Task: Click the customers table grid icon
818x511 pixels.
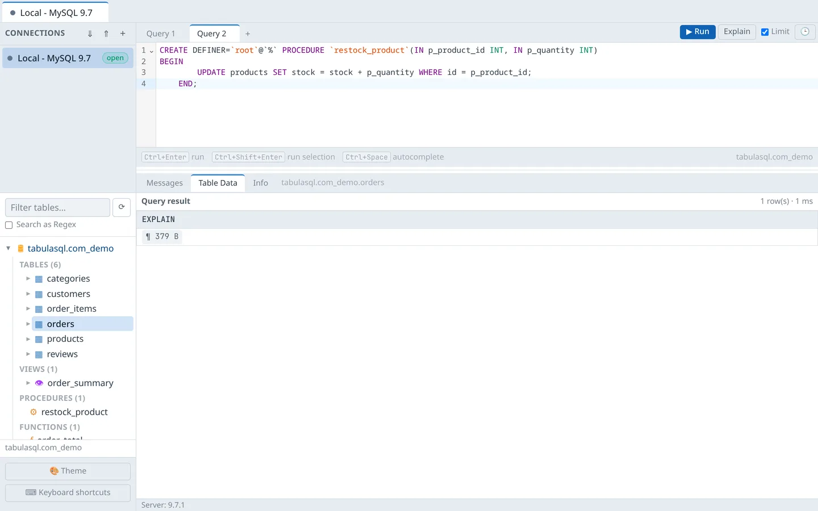Action: (39, 294)
